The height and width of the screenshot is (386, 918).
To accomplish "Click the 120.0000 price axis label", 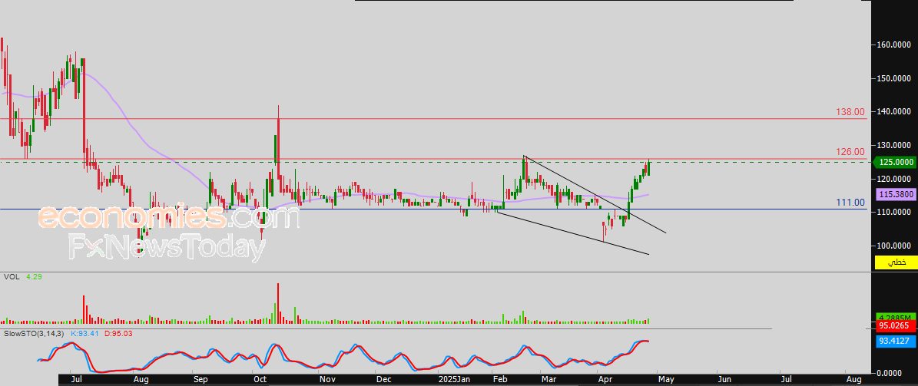I will 896,179.
